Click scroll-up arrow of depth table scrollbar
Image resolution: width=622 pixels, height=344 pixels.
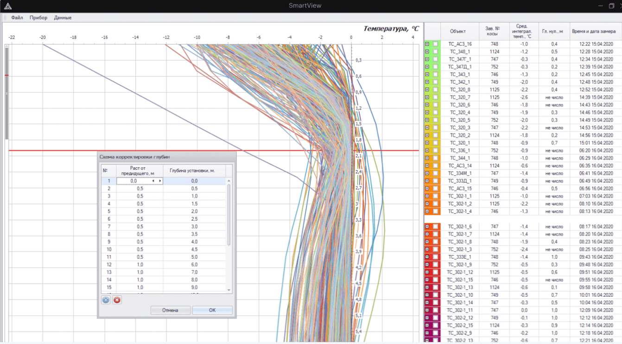coord(228,181)
